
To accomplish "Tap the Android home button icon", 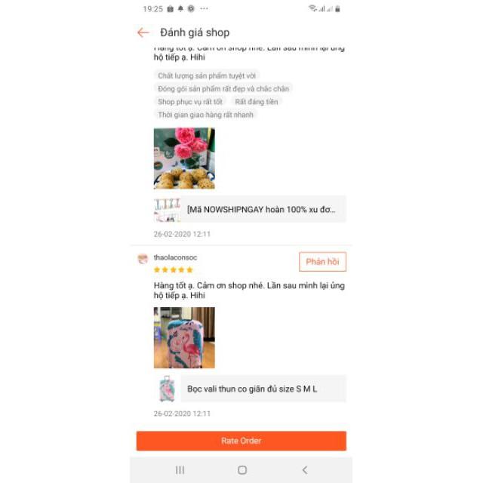I will [242, 470].
